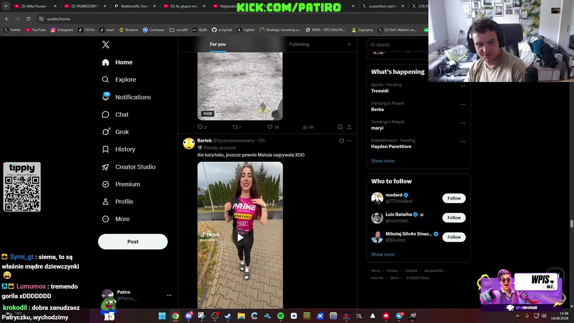Share the 0:08 video post
This screenshot has height=323, width=574.
[x=349, y=127]
